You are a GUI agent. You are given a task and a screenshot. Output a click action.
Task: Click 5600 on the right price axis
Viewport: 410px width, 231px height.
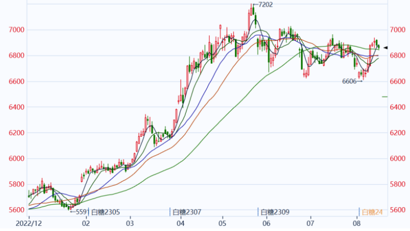pos(399,210)
